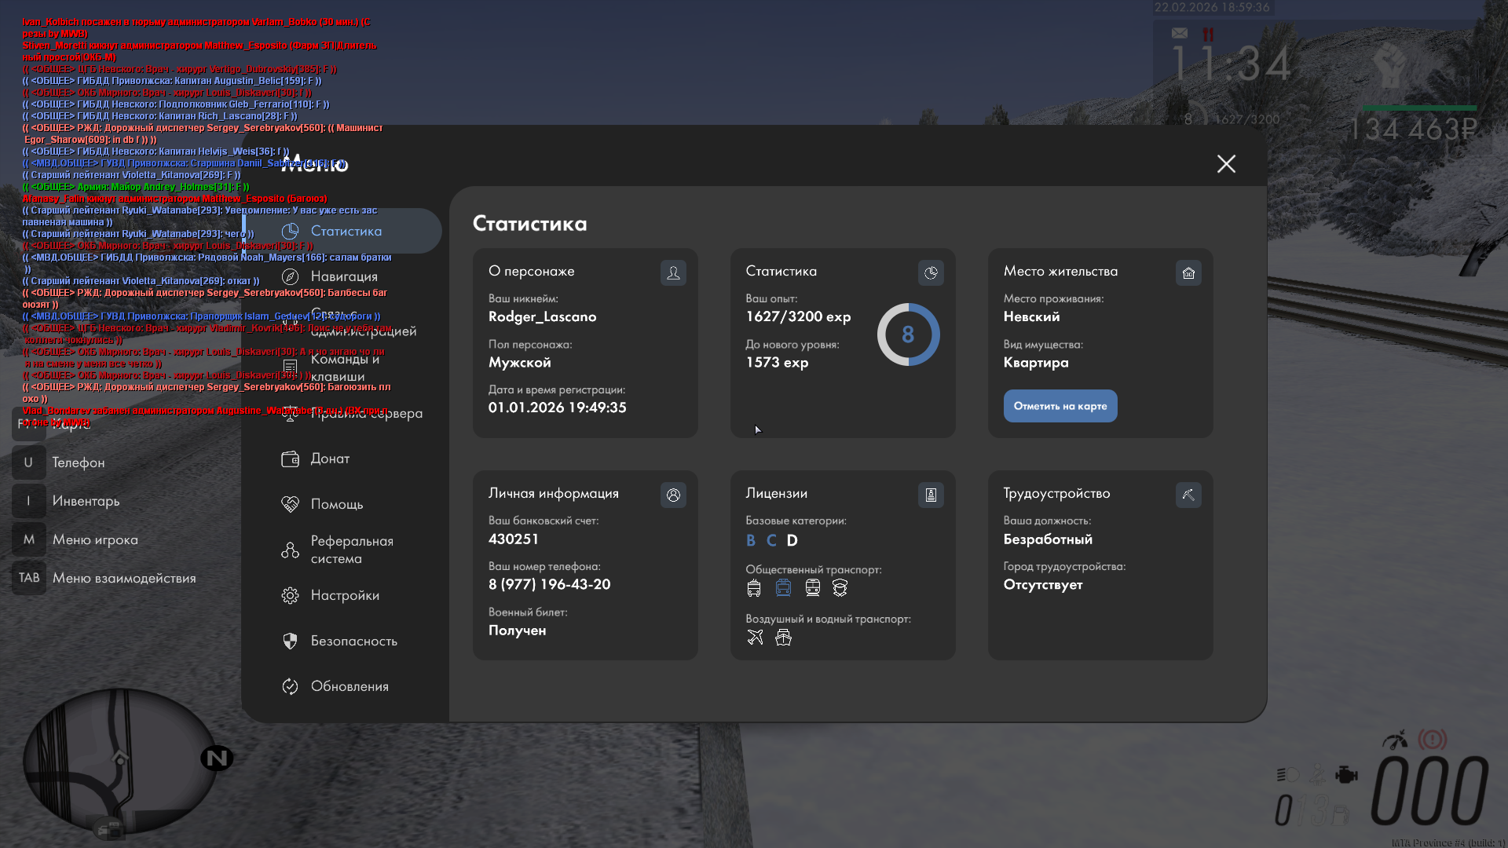Image resolution: width=1508 pixels, height=848 pixels.
Task: Click the Помощь menu item
Action: coord(336,504)
